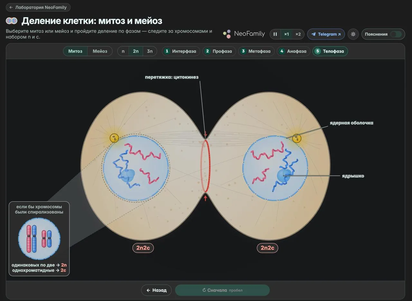
Task: Click the left centrosome in the cell
Action: click(114, 138)
